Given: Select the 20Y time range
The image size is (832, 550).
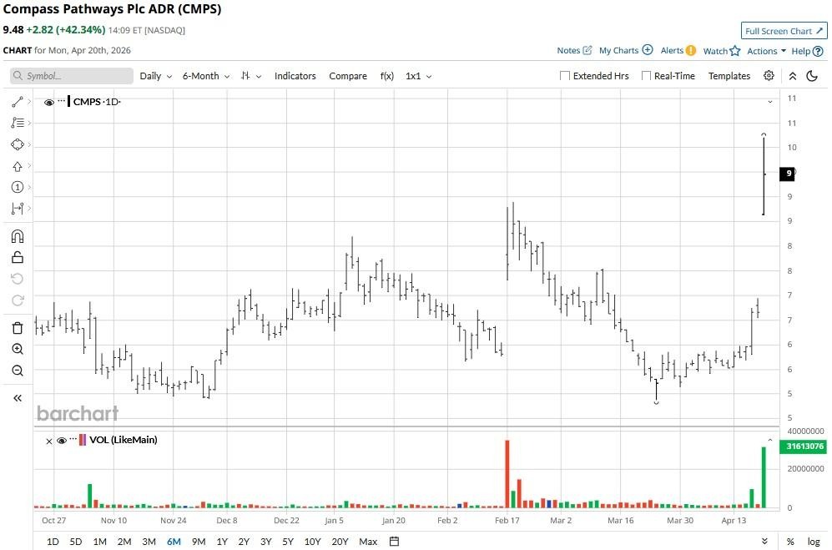Looking at the screenshot, I should pos(340,542).
